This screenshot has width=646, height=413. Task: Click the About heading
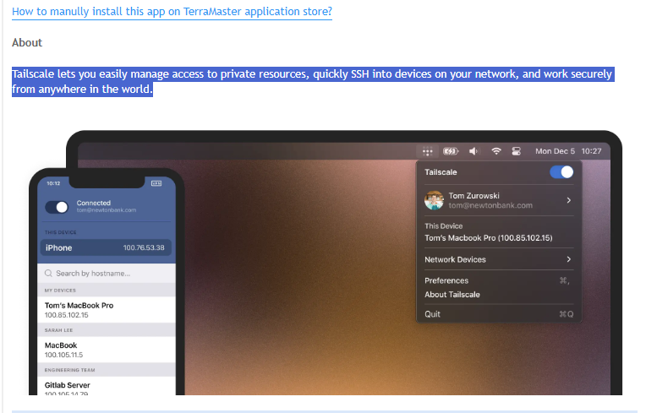coord(27,43)
